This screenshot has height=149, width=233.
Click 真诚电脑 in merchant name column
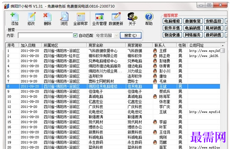click(x=96, y=96)
